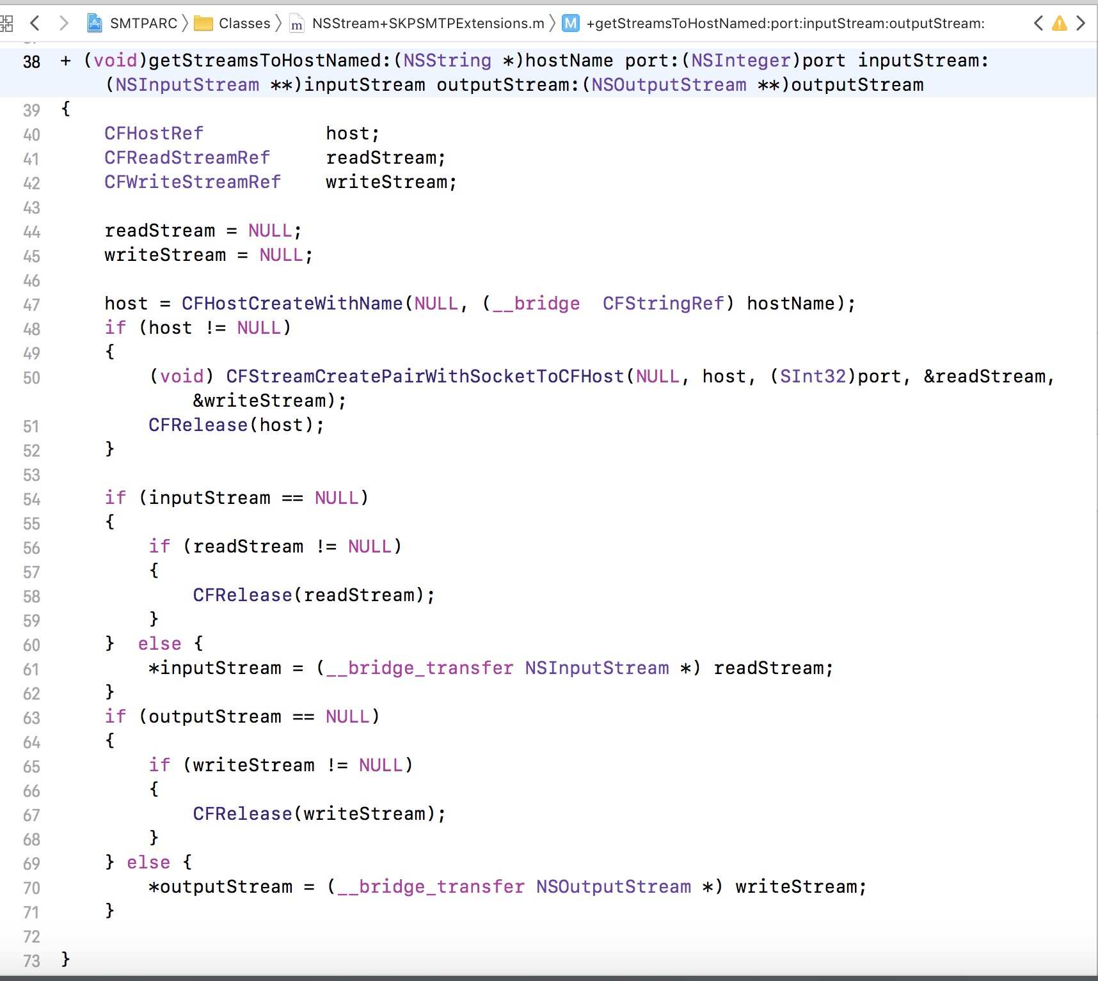The height and width of the screenshot is (981, 1098).
Task: Click __bridge_transfer NSOutputStream cast
Action: coord(525,887)
